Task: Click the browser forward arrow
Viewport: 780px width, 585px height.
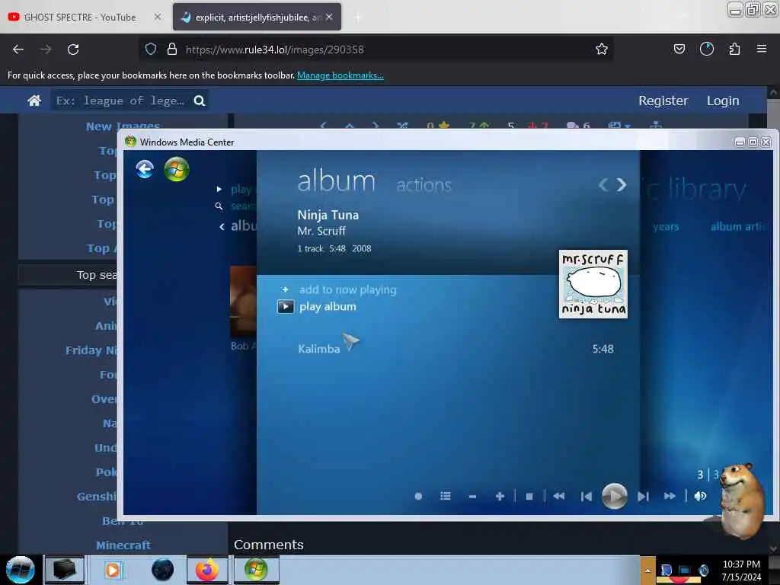Action: point(45,50)
